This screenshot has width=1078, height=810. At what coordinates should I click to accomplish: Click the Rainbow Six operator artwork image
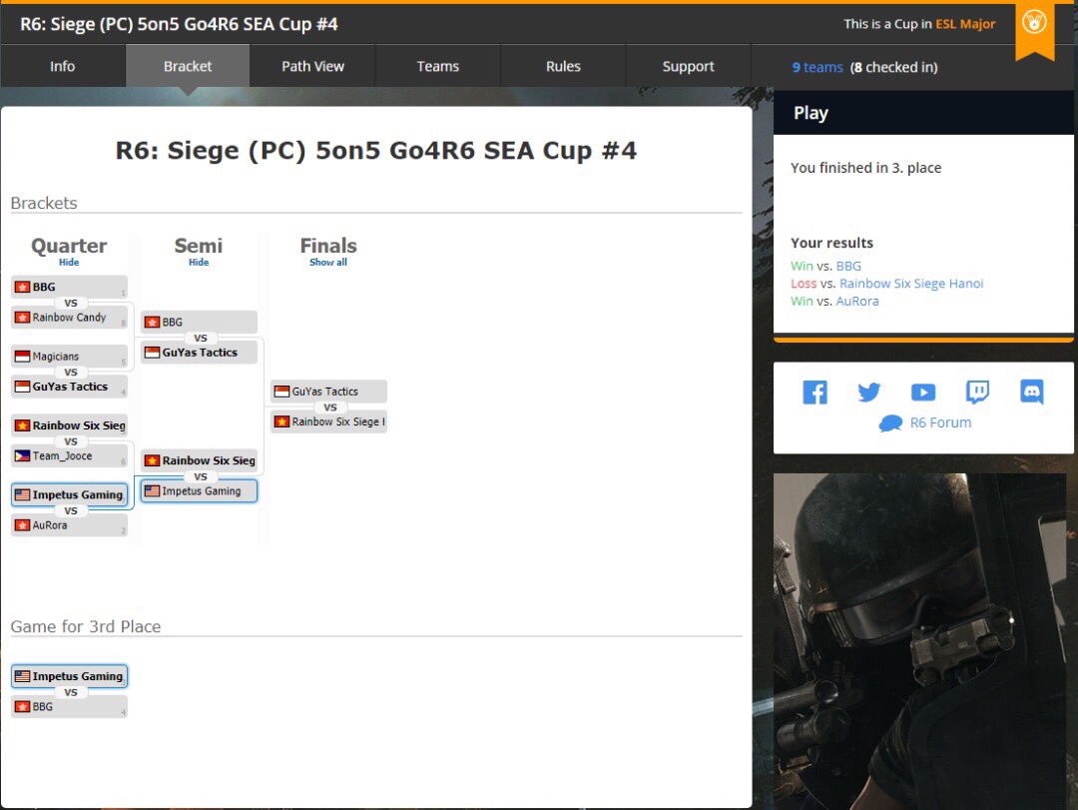(920, 640)
